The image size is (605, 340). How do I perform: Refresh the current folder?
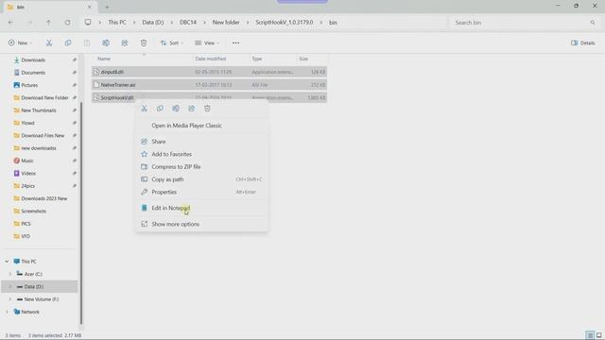[x=67, y=23]
